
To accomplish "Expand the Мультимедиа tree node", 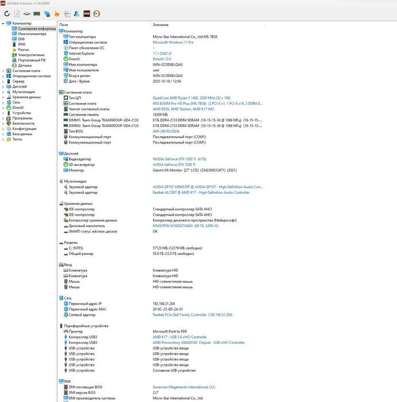I will point(3,92).
